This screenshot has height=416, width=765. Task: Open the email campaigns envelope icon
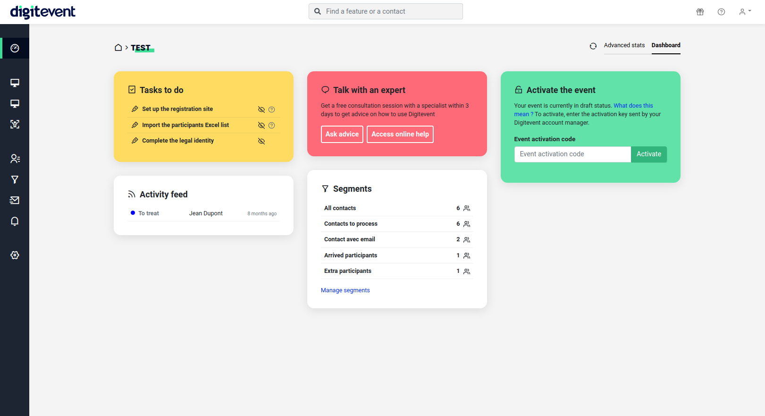(15, 200)
